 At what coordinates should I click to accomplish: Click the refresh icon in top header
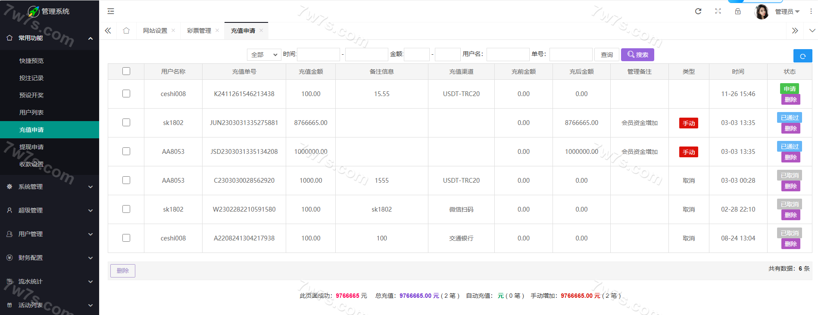(x=698, y=11)
